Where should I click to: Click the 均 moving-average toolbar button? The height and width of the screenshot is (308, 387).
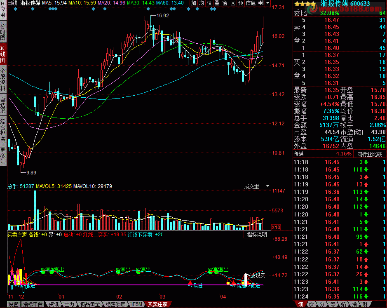click(202, 3)
